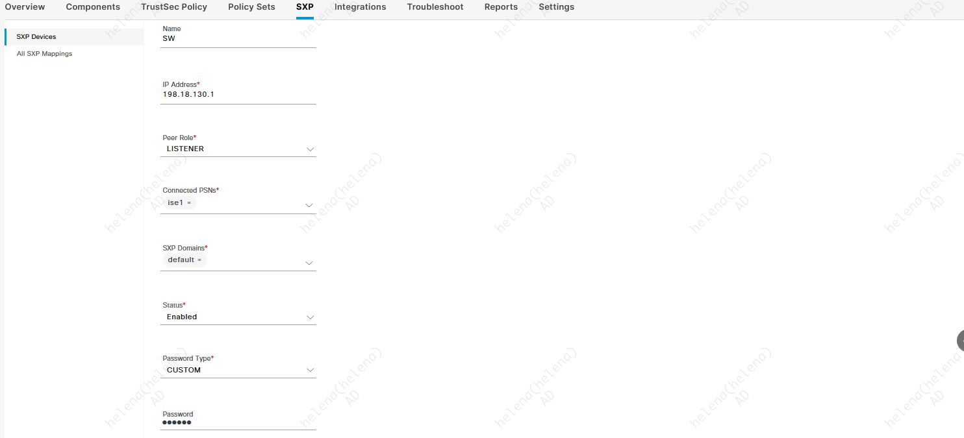The width and height of the screenshot is (964, 438).
Task: Open the Integrations tab
Action: [360, 7]
